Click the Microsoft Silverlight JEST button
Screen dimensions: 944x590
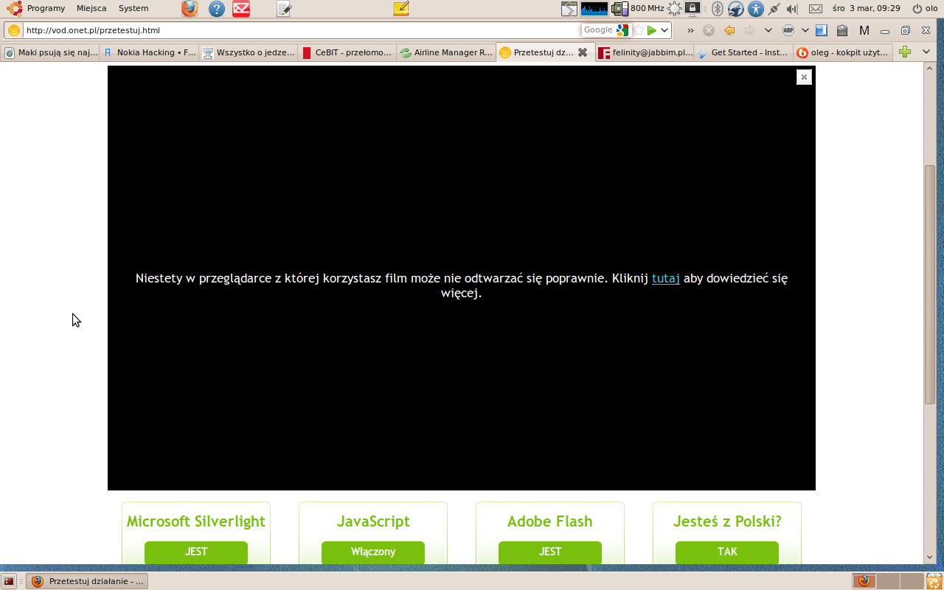(196, 552)
